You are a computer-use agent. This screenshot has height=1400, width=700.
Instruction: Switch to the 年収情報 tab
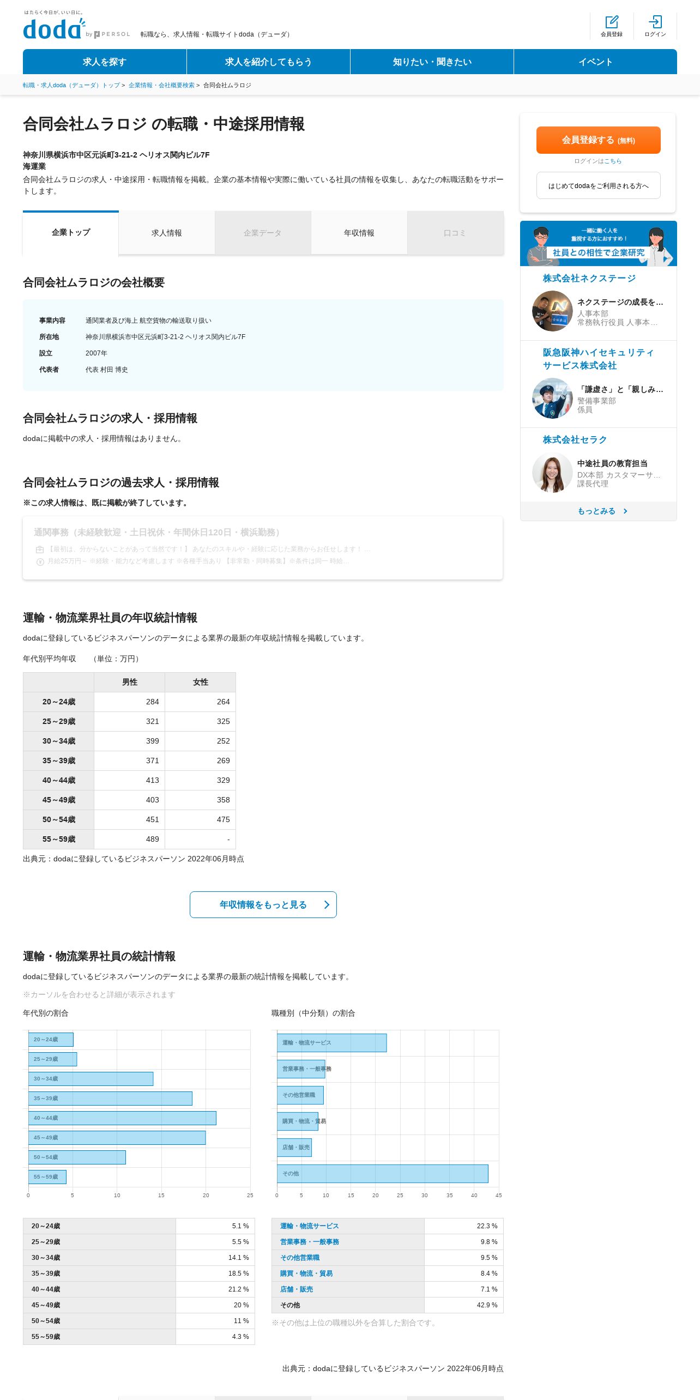tap(359, 233)
